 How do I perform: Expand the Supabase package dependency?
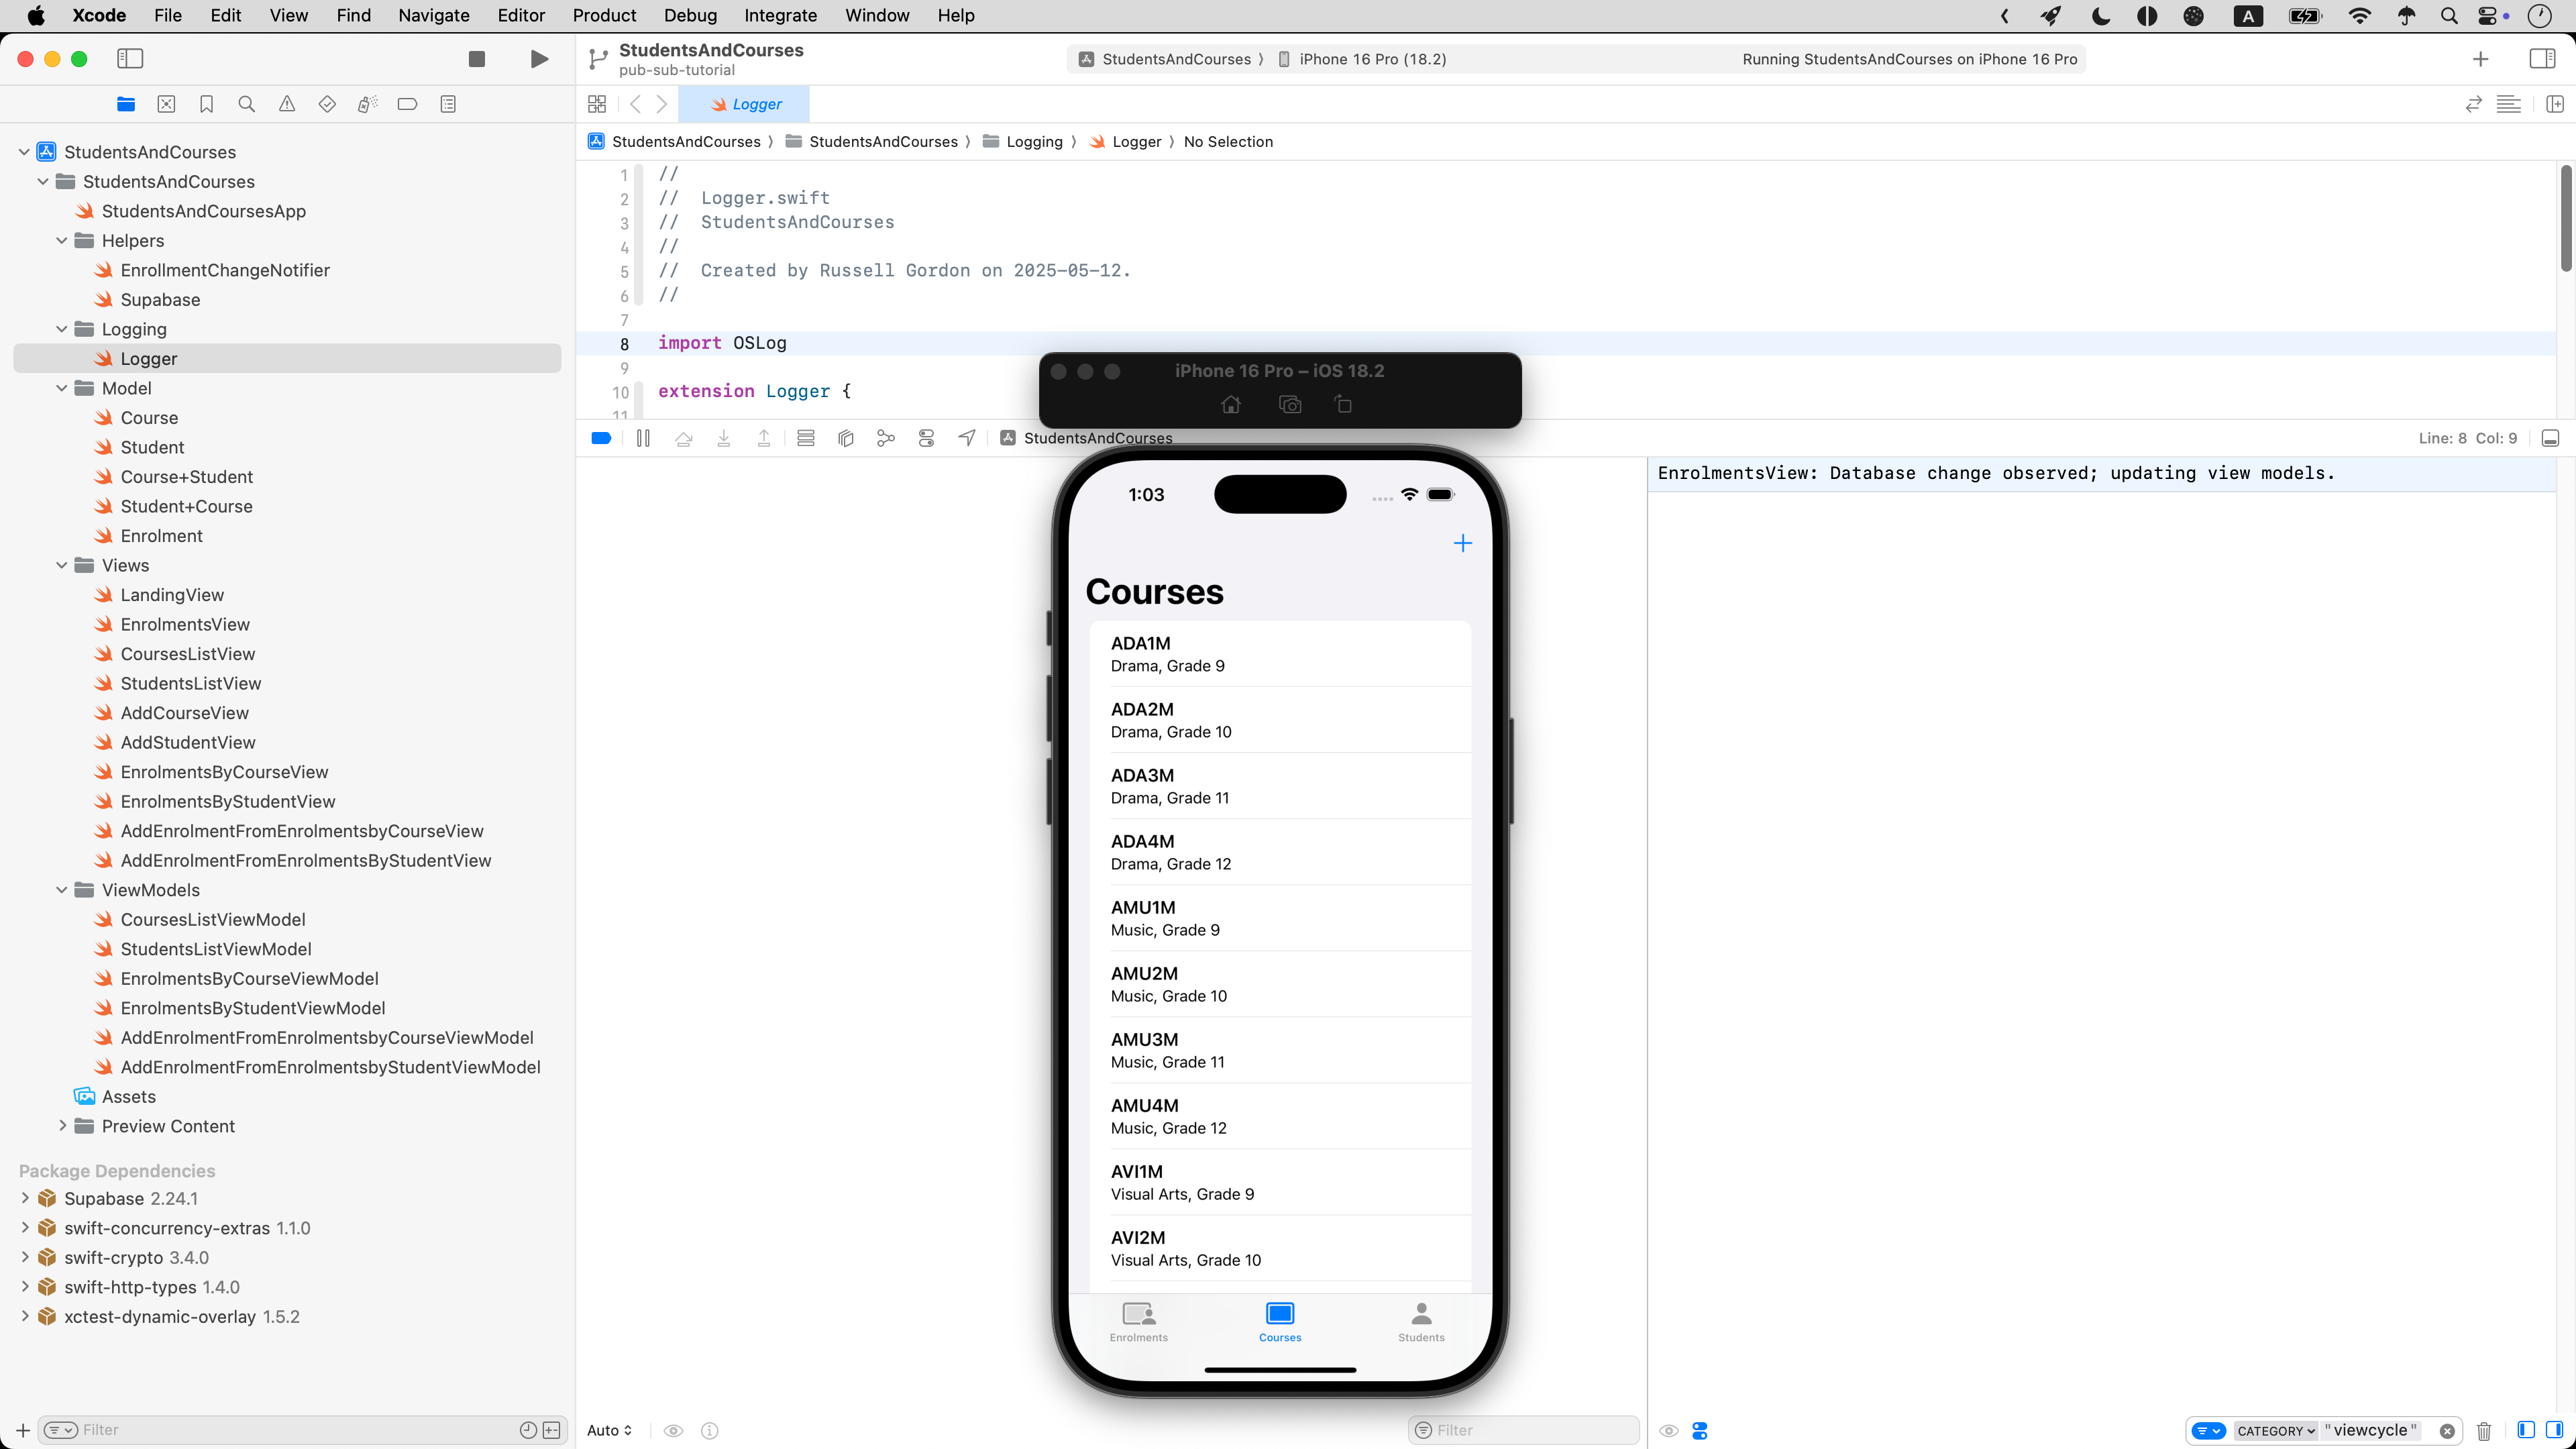[x=25, y=1198]
